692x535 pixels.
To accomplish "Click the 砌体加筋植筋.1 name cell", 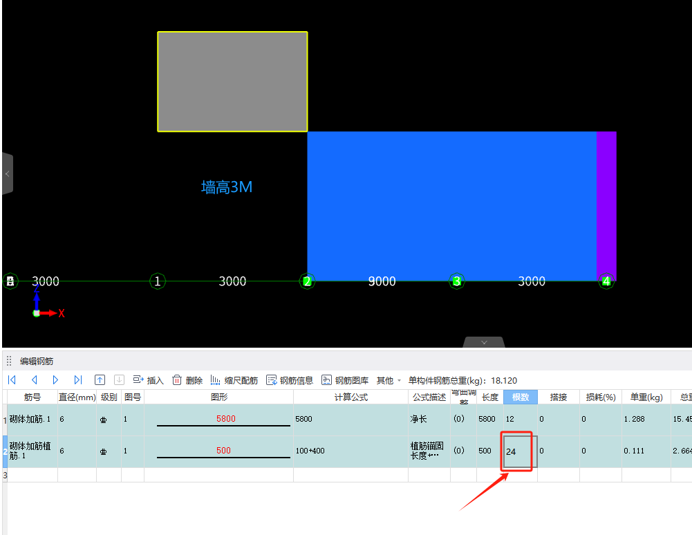I will tap(32, 451).
